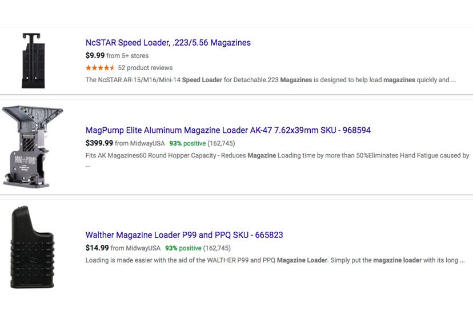Click the MagPump magazine loader product image

(x=32, y=147)
